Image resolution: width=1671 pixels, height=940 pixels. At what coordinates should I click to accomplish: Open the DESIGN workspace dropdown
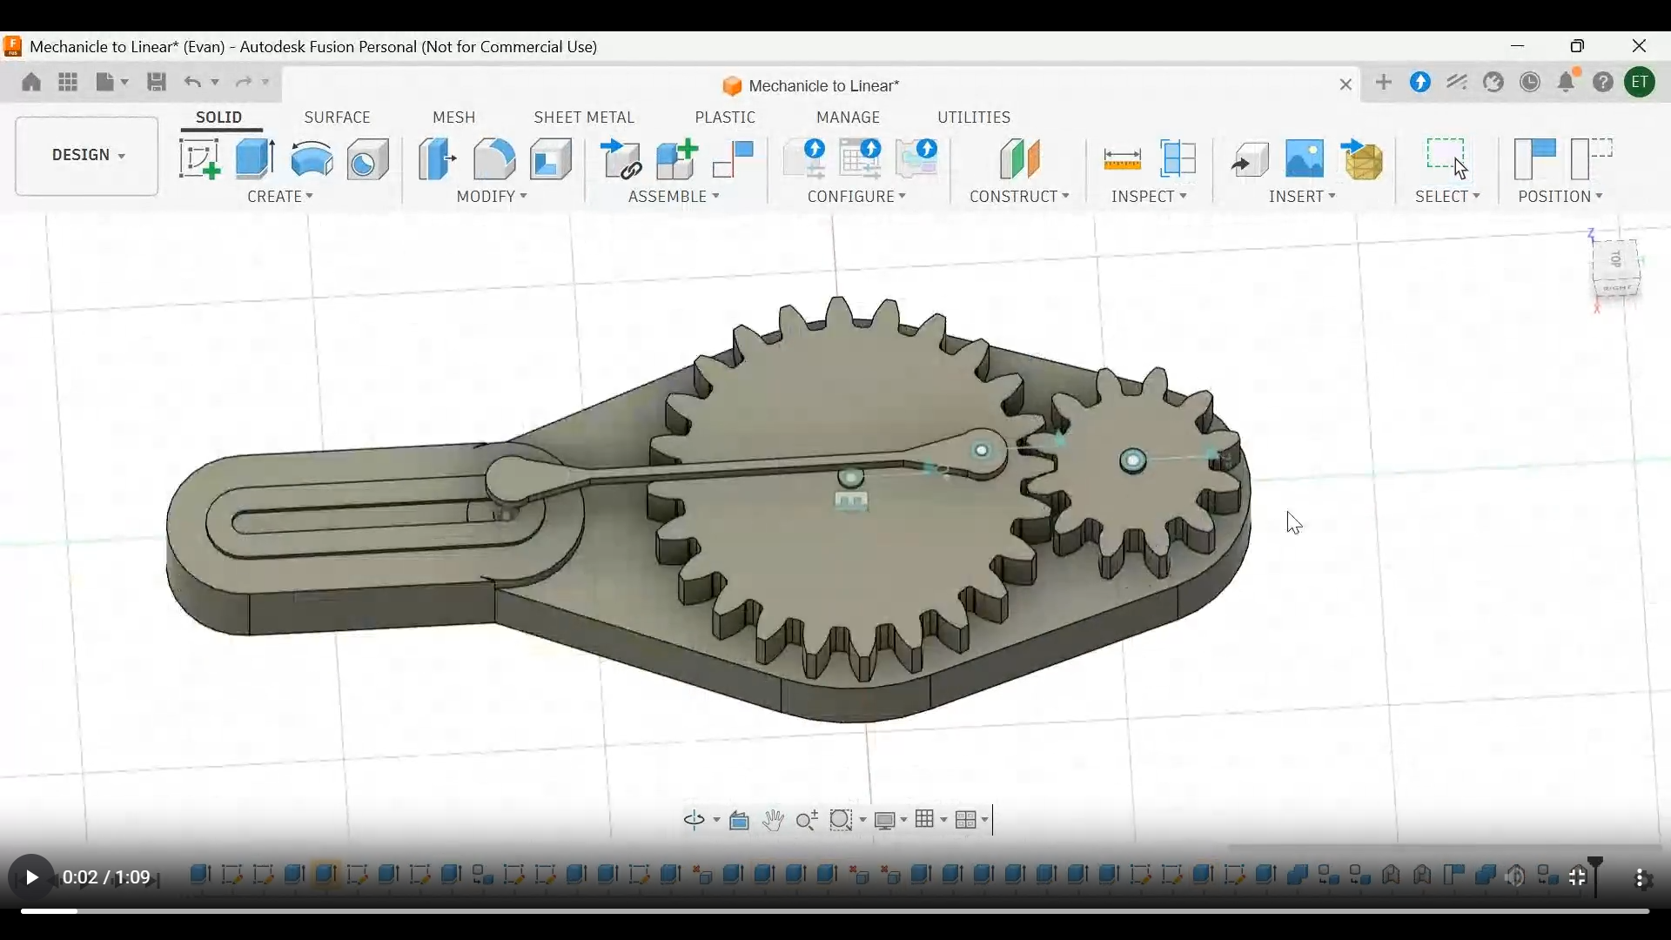87,156
